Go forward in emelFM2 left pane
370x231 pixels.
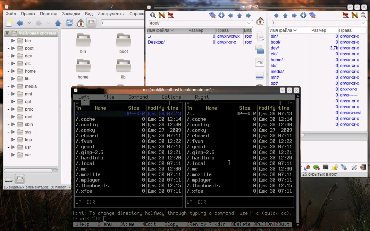(248, 16)
